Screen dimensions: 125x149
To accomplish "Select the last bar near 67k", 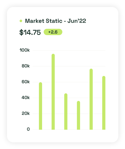I will pyautogui.click(x=104, y=103).
